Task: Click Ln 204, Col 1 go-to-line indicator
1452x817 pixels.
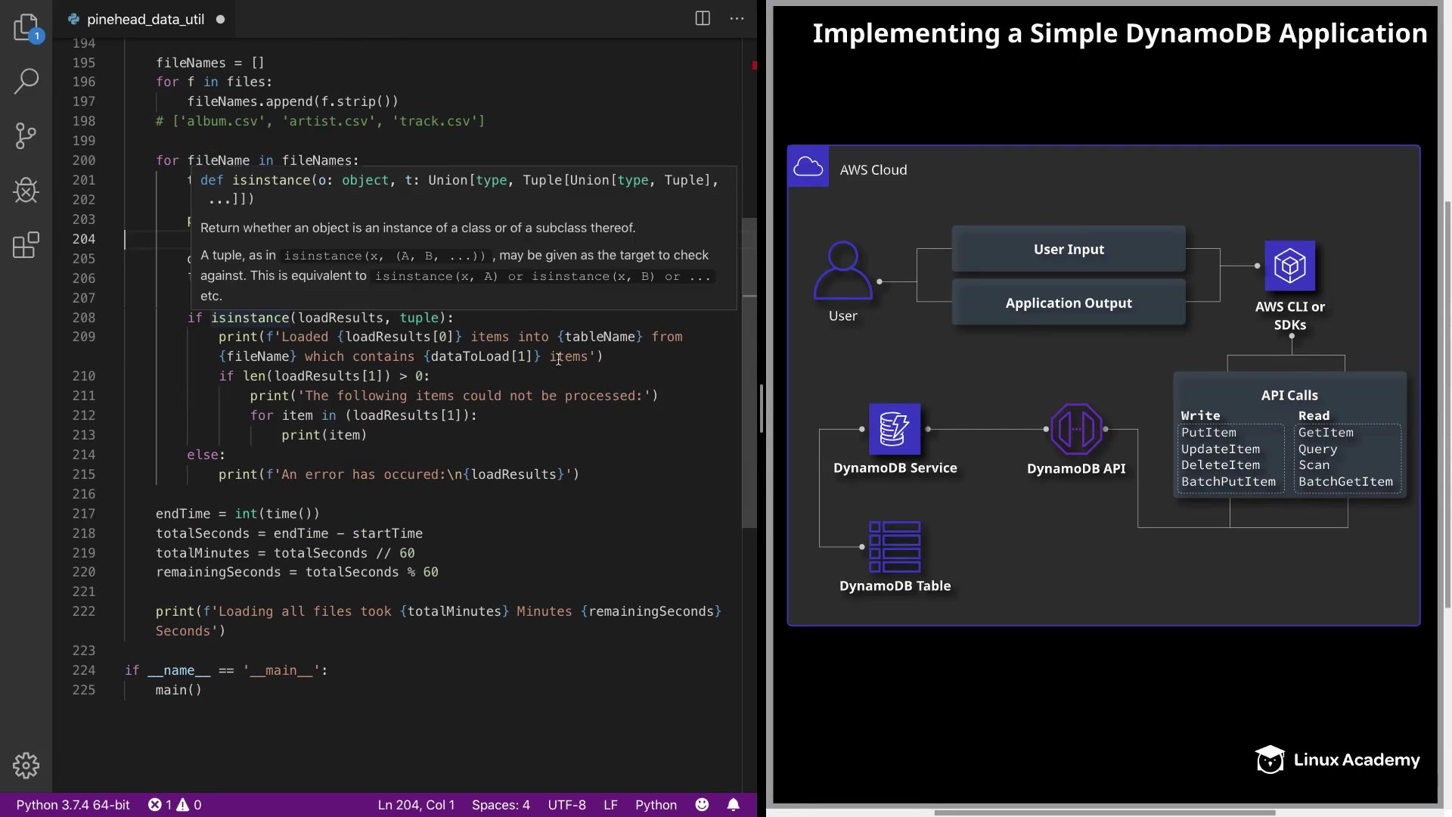Action: tap(416, 805)
